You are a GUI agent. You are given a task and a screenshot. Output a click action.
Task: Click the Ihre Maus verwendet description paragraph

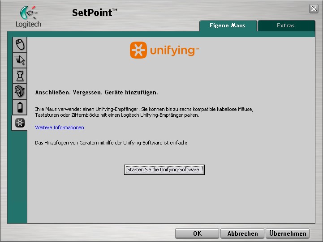(144, 112)
